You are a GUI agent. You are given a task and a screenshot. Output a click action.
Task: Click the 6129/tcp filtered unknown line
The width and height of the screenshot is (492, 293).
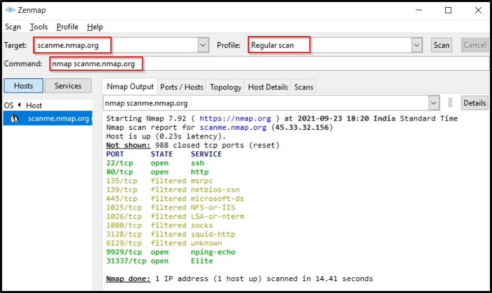[164, 243]
